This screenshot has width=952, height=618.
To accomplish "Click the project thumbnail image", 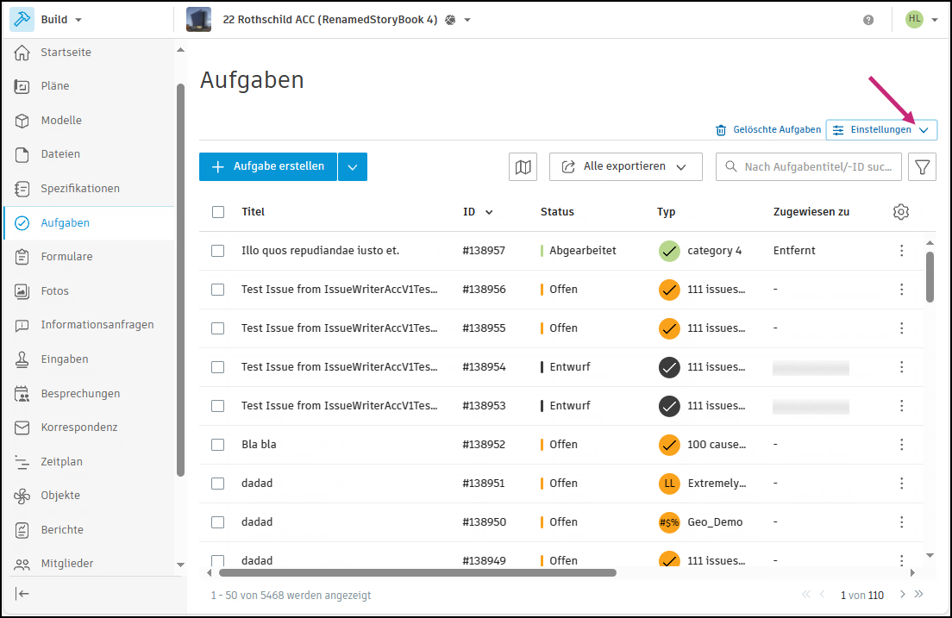I will tap(198, 20).
